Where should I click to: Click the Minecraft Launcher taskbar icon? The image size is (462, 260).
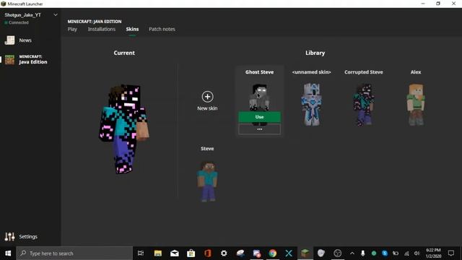click(305, 253)
